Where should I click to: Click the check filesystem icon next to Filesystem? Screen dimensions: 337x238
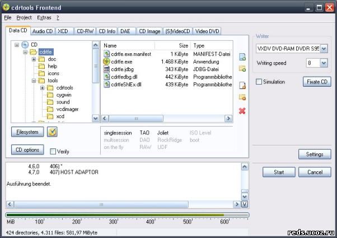pos(52,132)
